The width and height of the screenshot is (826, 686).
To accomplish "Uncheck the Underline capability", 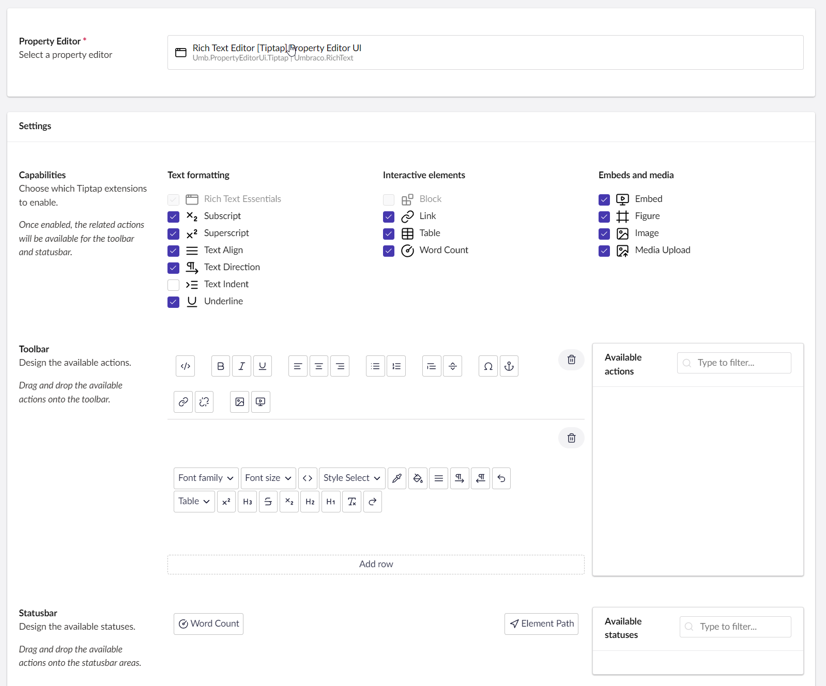I will pos(173,302).
